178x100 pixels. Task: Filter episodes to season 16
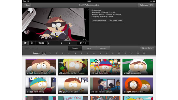click(144, 53)
